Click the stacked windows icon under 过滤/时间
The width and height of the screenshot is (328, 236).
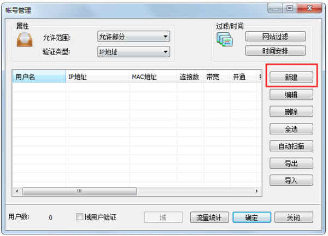pos(225,39)
